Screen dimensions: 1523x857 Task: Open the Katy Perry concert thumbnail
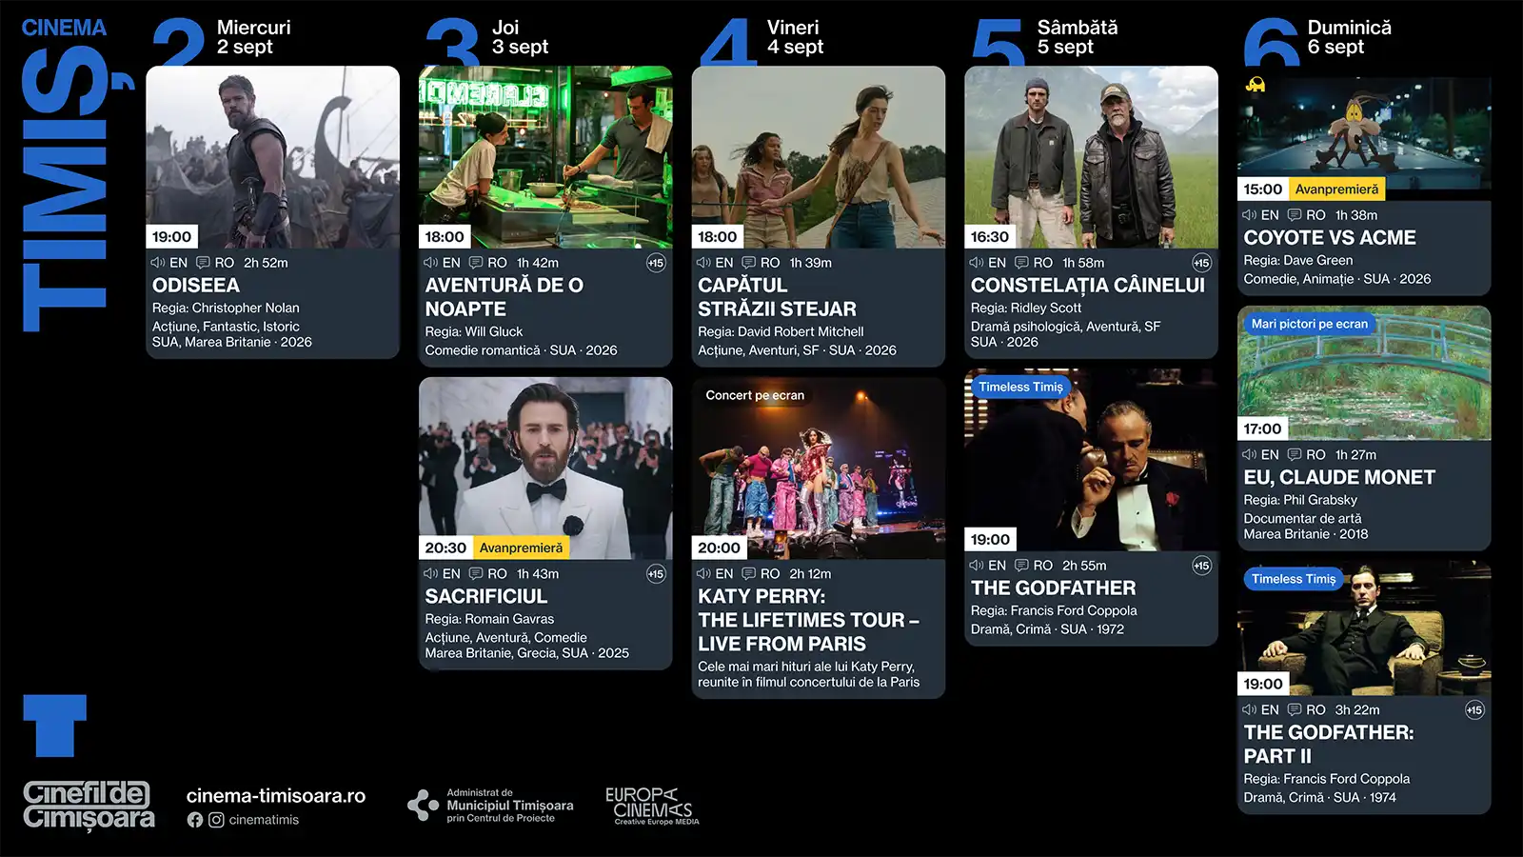tap(819, 468)
